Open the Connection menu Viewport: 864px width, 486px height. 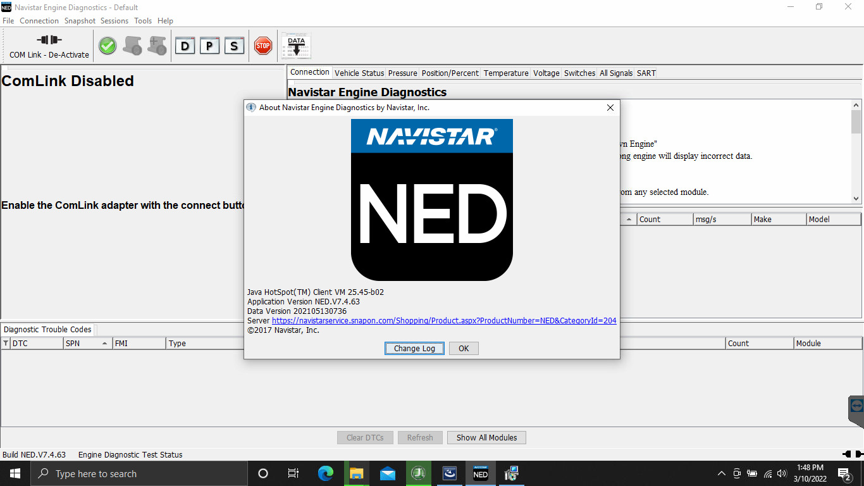click(x=39, y=21)
